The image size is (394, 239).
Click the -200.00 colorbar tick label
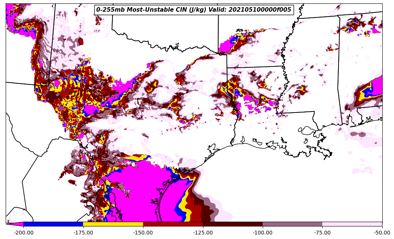23,233
